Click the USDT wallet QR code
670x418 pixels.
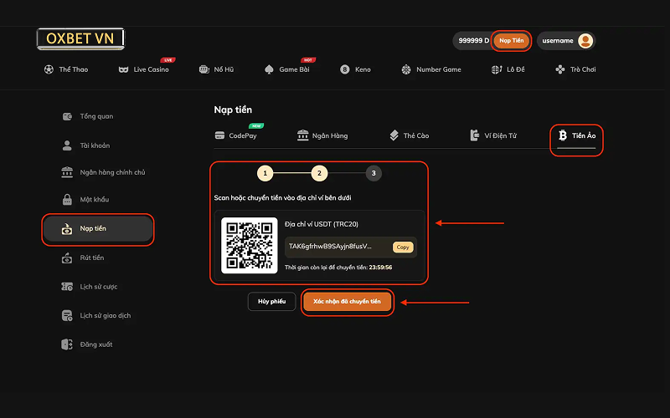click(x=249, y=245)
